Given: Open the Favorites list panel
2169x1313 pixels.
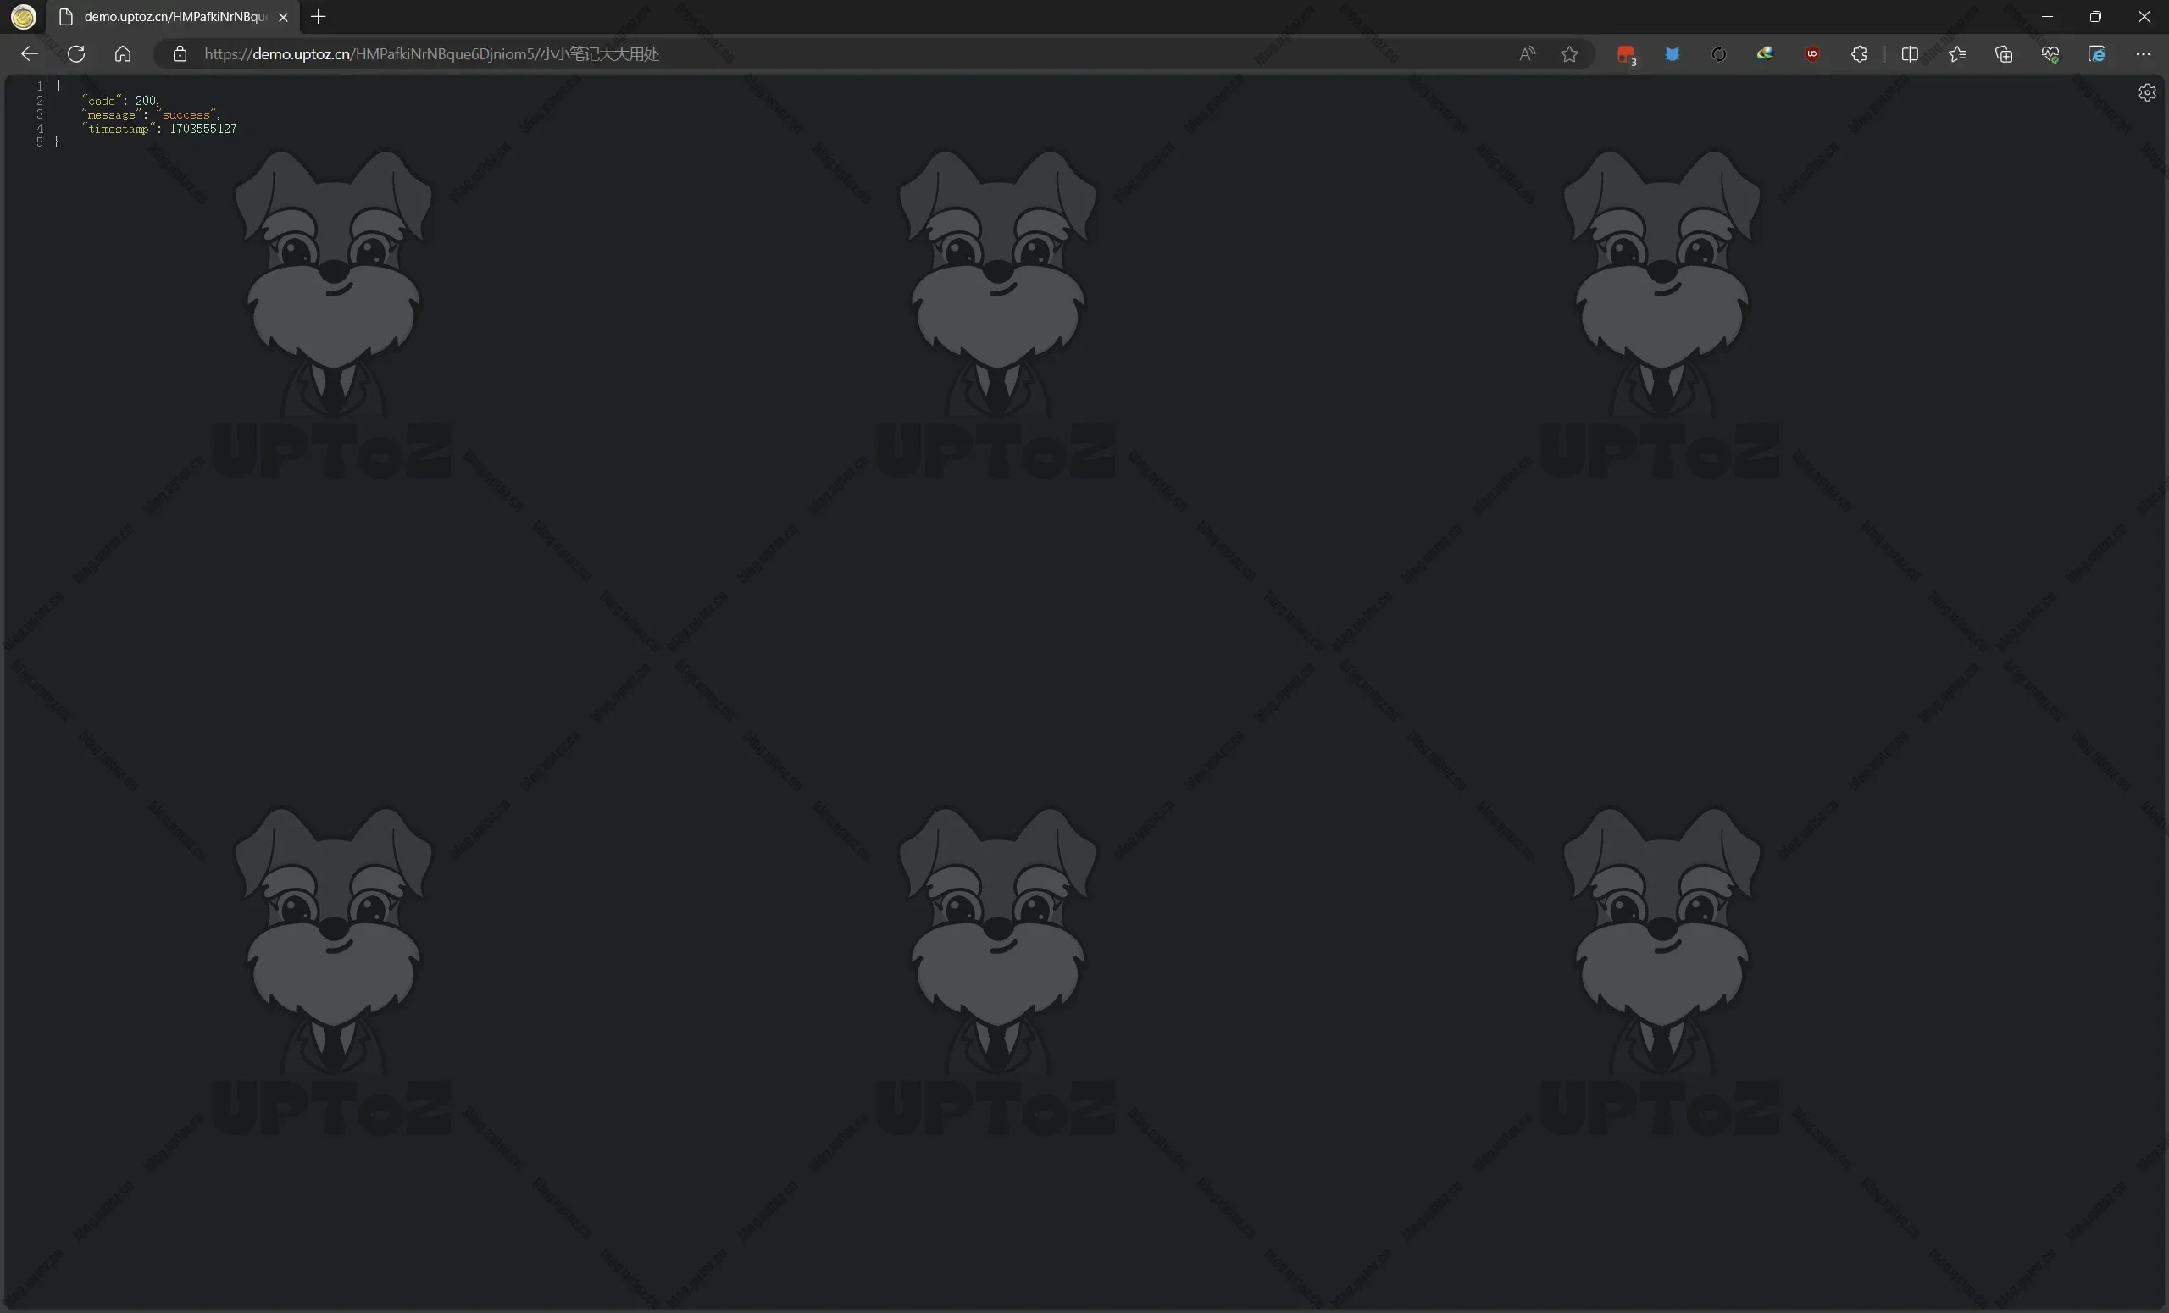Looking at the screenshot, I should pos(1957,53).
